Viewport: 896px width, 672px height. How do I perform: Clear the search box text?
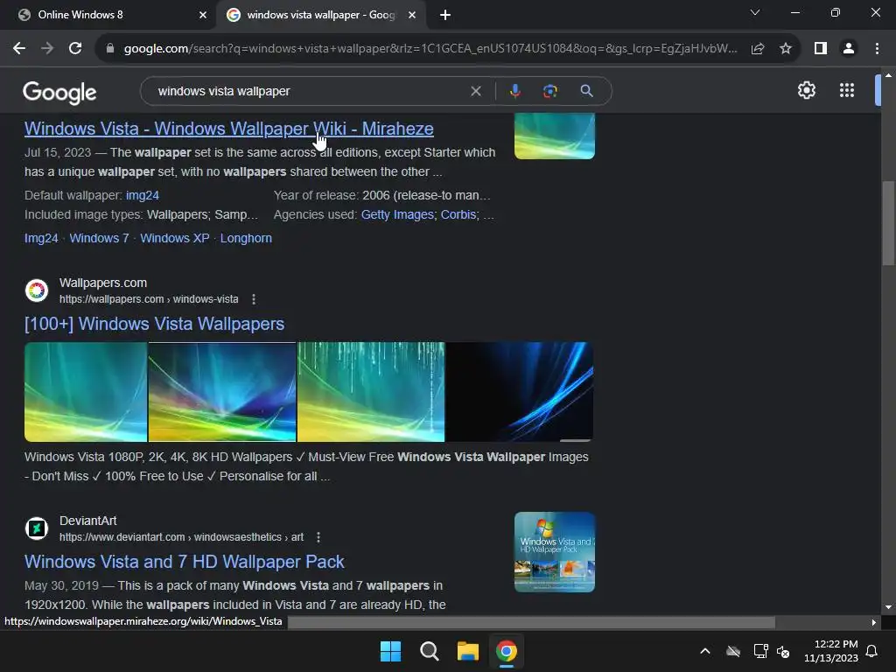point(475,91)
